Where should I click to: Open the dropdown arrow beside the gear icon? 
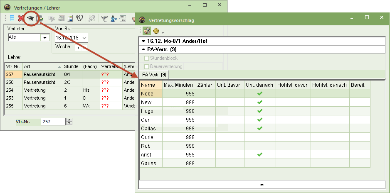(163, 32)
